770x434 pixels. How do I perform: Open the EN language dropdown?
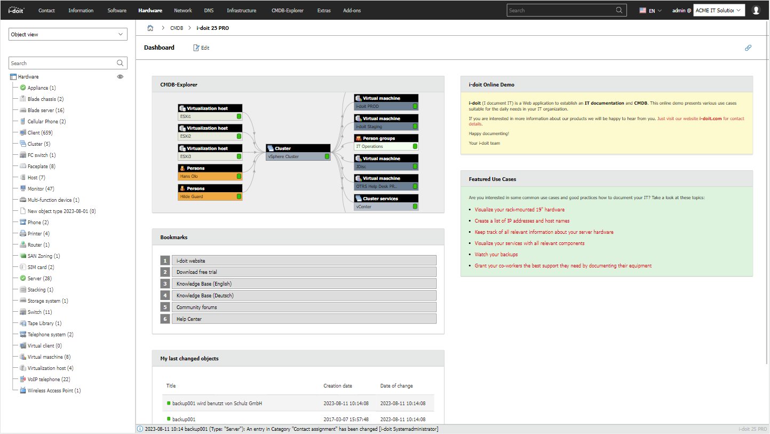click(650, 10)
